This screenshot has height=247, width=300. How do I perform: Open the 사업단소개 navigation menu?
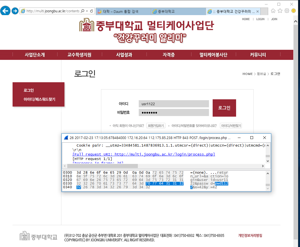(35, 55)
